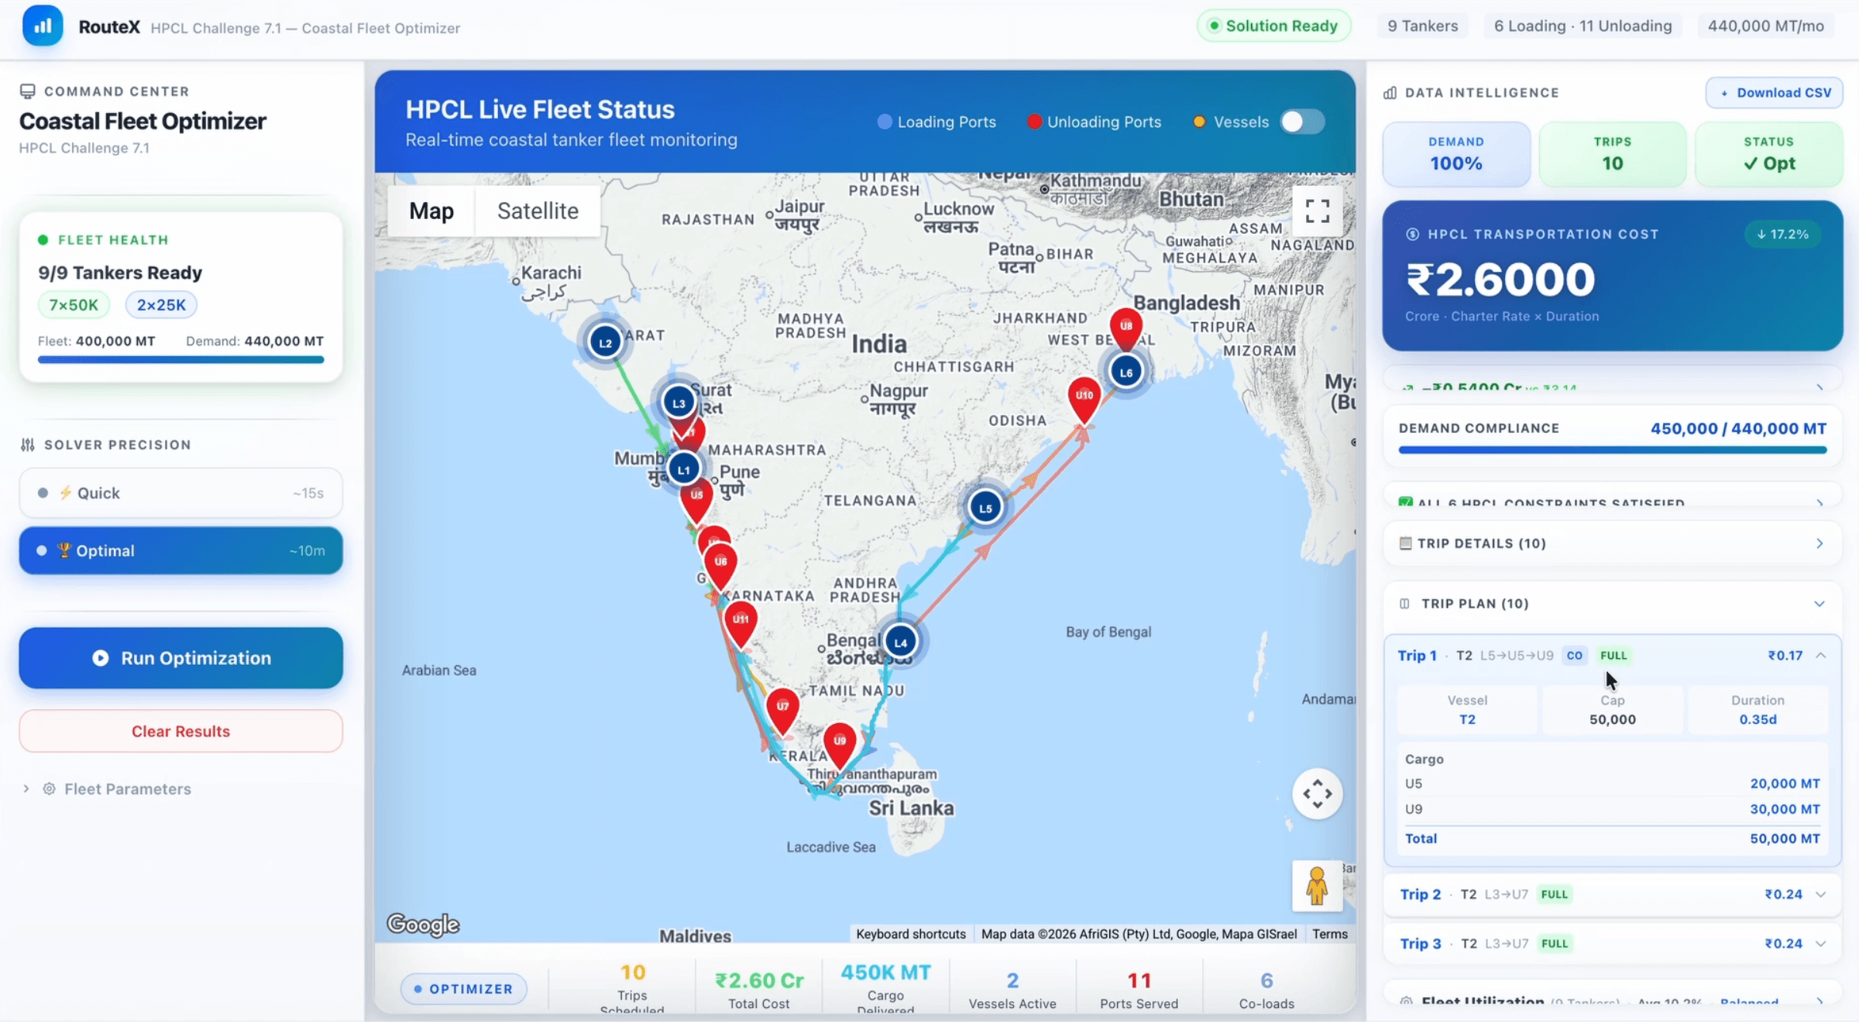Open the map Terms link
Viewport: 1859px width, 1022px height.
coord(1330,935)
